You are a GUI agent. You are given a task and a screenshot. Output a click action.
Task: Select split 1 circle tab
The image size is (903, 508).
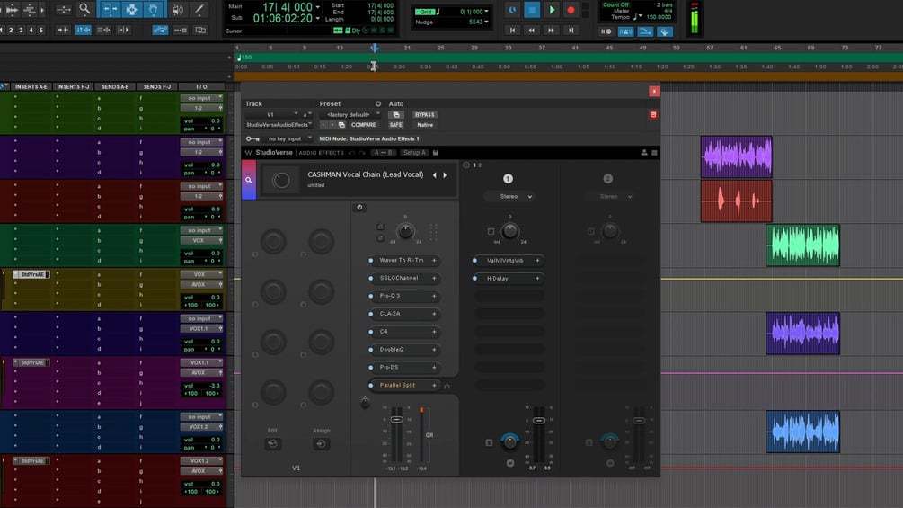508,179
